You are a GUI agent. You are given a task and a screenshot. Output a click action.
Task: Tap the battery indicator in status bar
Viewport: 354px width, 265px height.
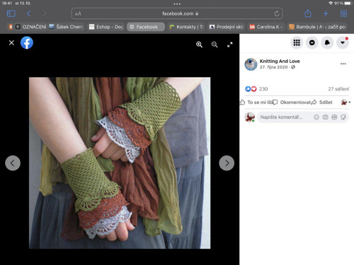coord(348,4)
